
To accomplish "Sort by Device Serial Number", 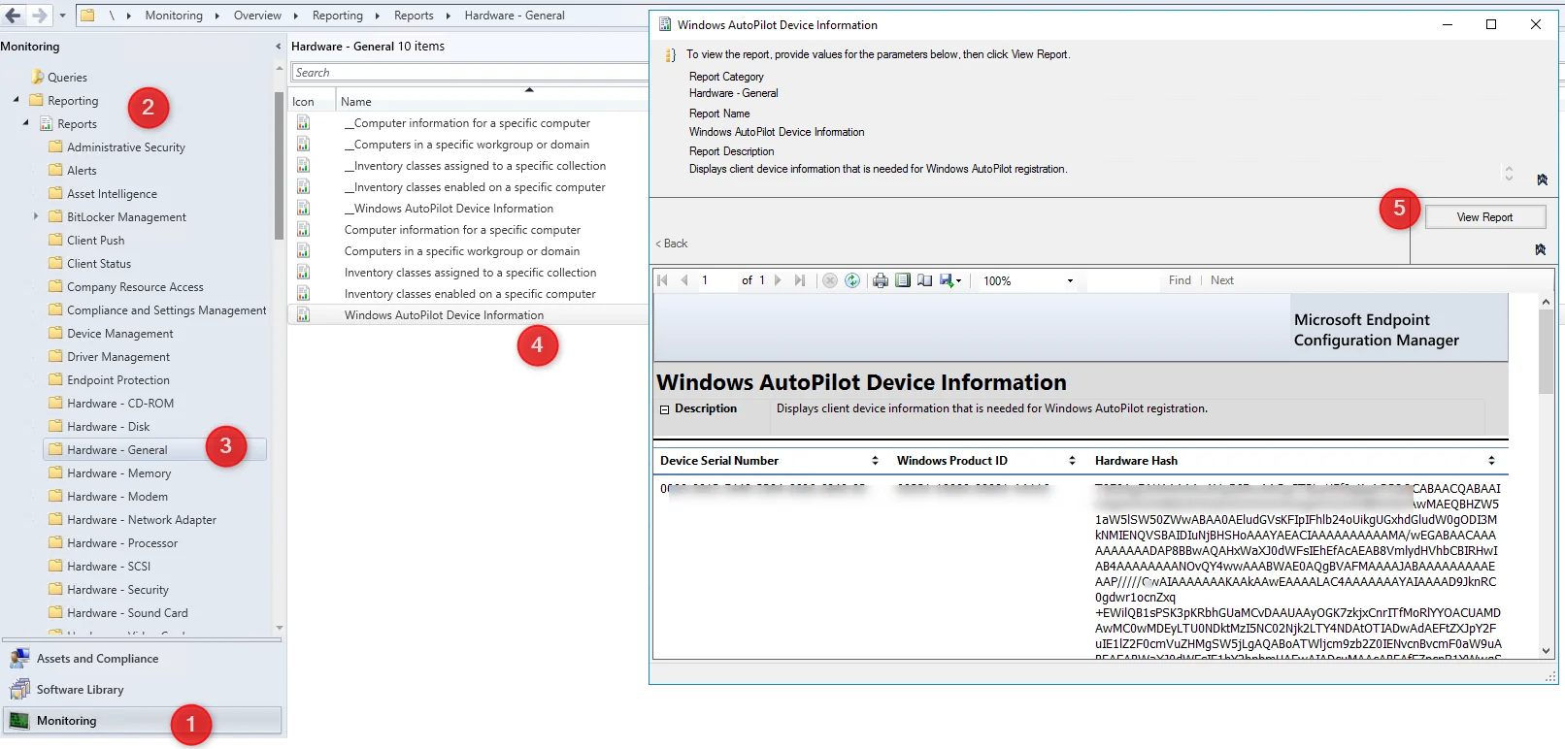I will (x=874, y=461).
